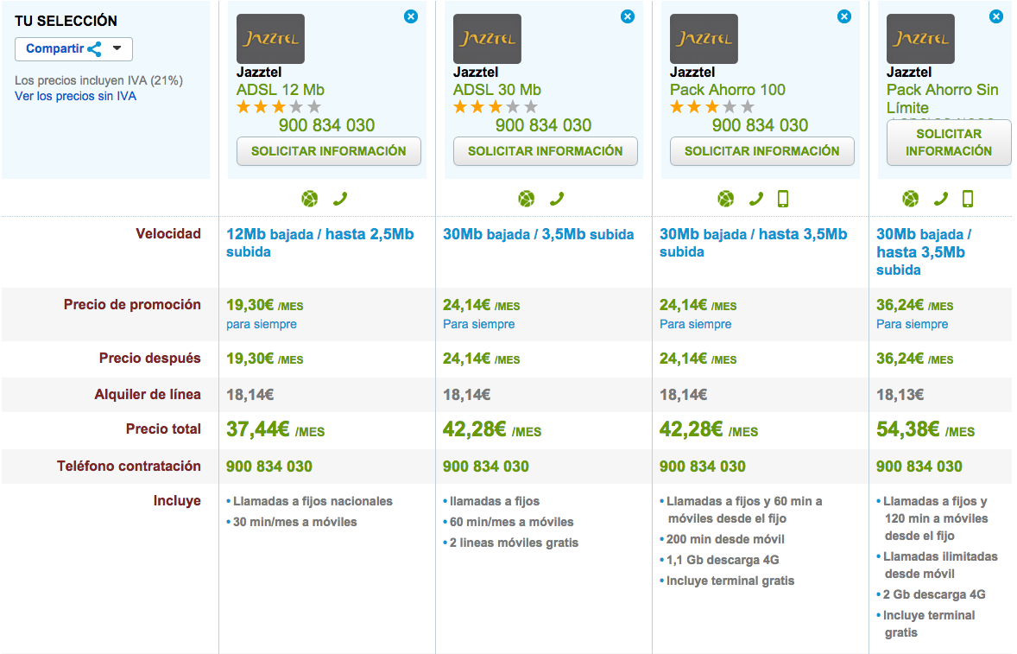Click internet globe icon under ADSL 12 Mb
The width and height of the screenshot is (1017, 654).
click(x=310, y=199)
